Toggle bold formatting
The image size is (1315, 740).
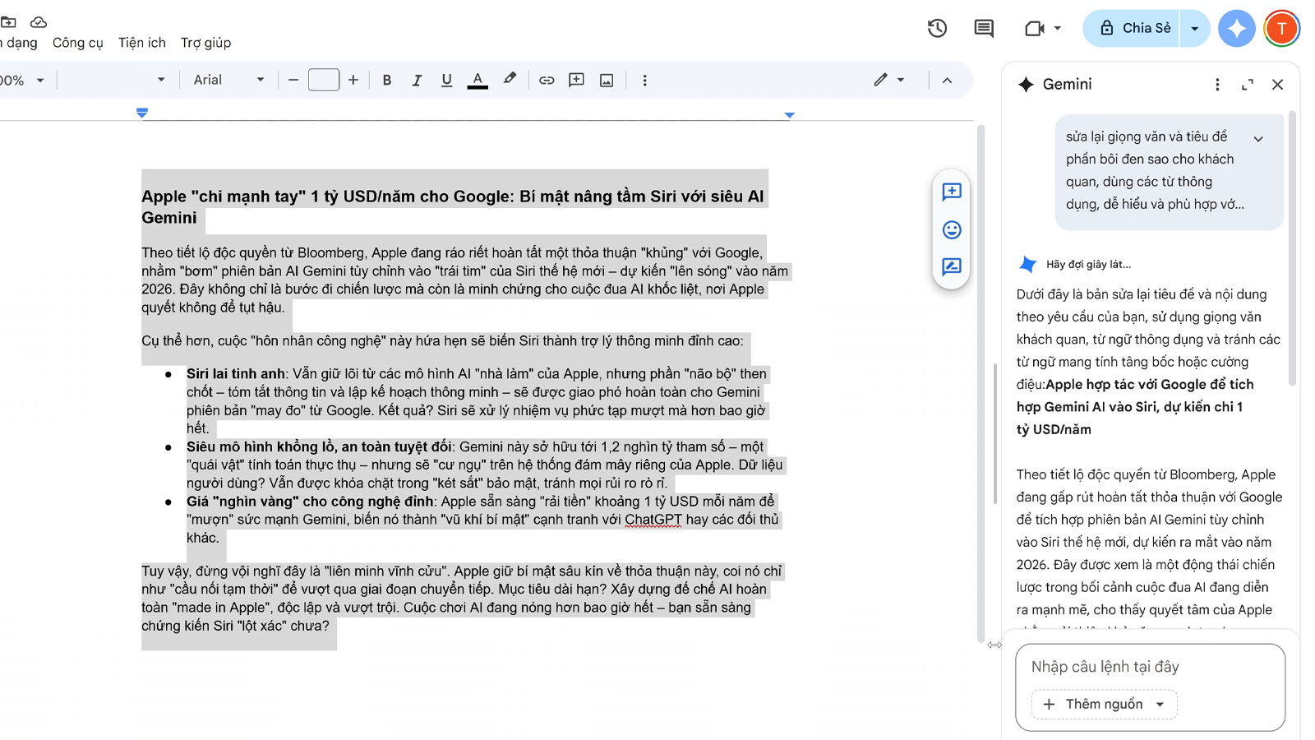[x=386, y=80]
